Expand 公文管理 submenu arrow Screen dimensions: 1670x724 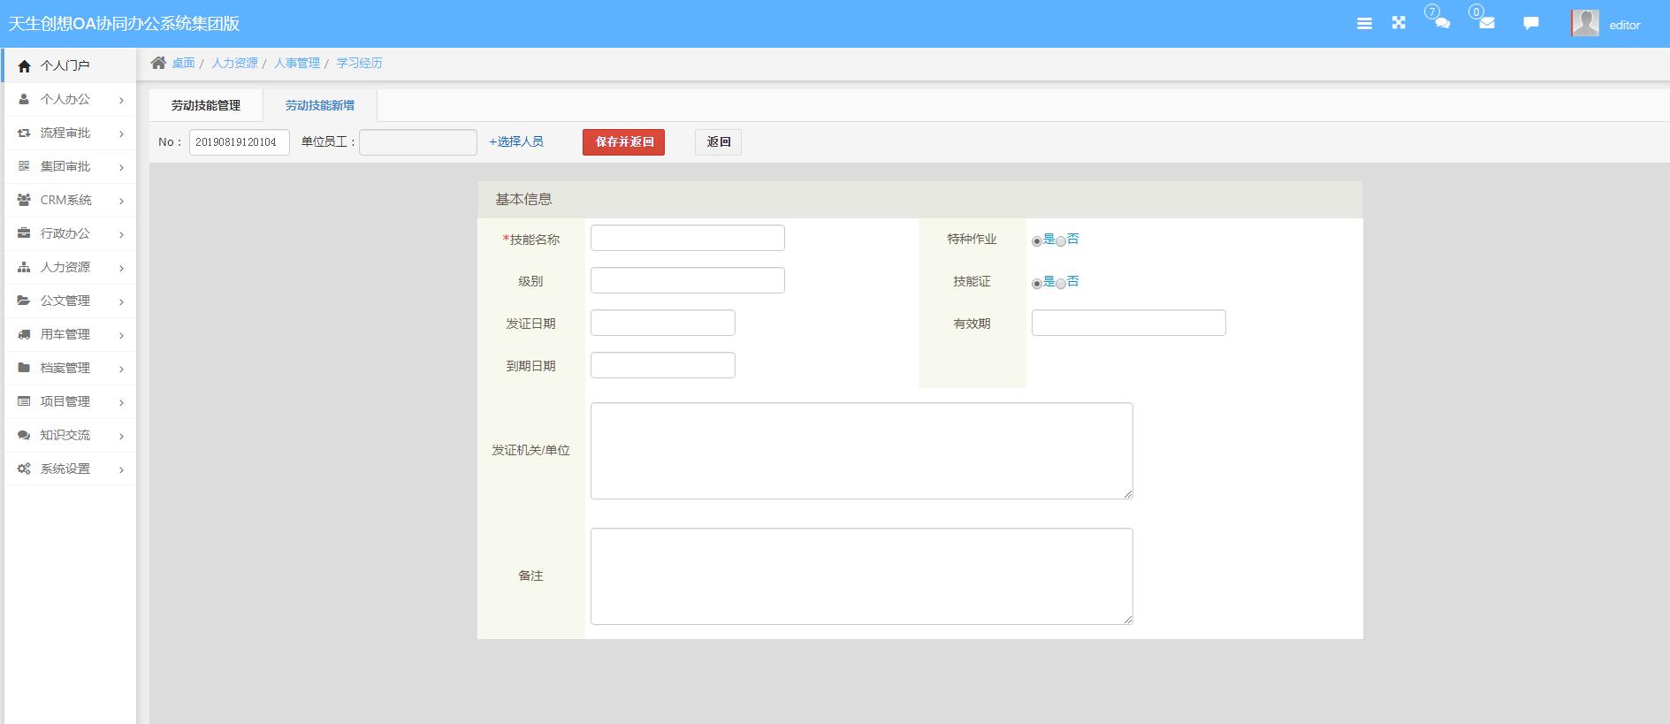click(121, 301)
